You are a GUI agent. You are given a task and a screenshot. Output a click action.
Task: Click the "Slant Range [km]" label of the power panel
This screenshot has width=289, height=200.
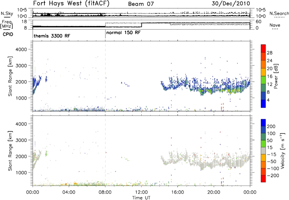coord(10,76)
